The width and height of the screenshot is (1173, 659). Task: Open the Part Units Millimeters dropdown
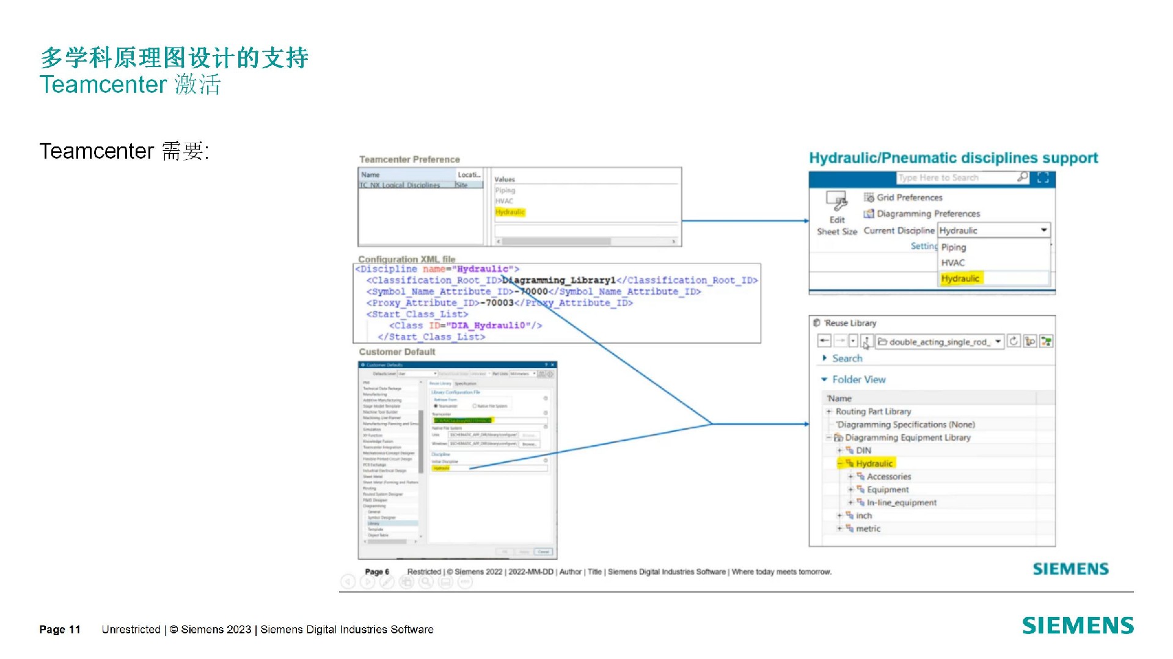(522, 373)
